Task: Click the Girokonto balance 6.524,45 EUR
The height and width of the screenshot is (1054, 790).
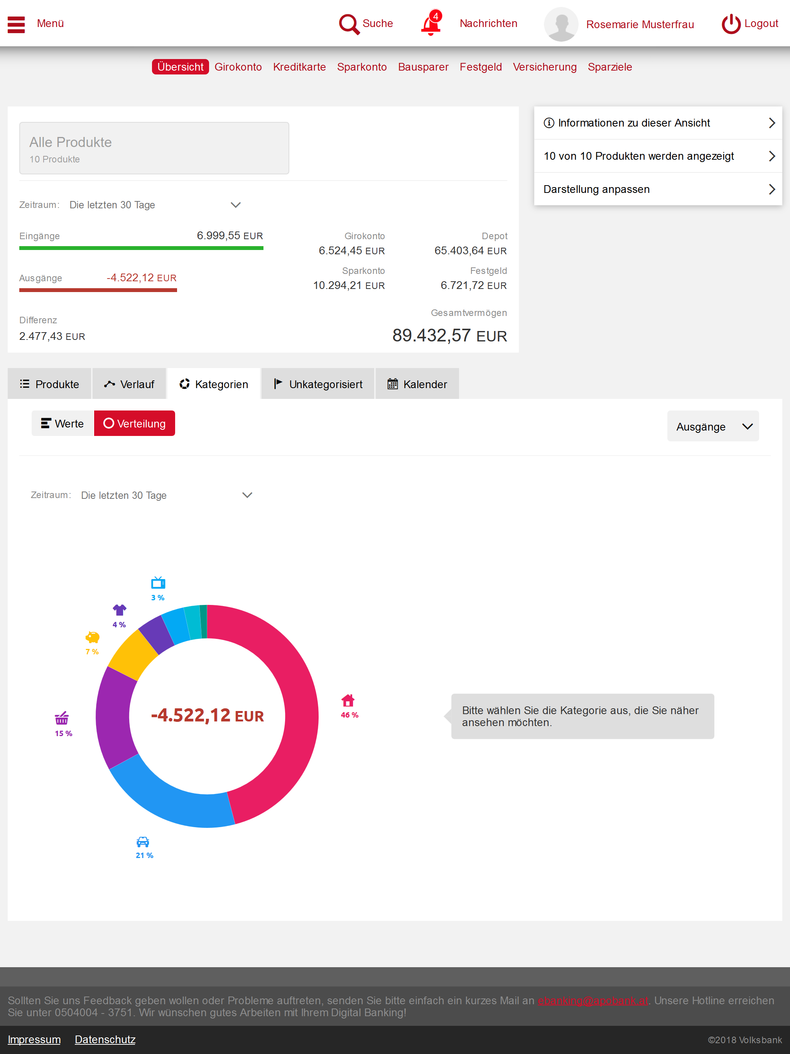Action: tap(352, 251)
